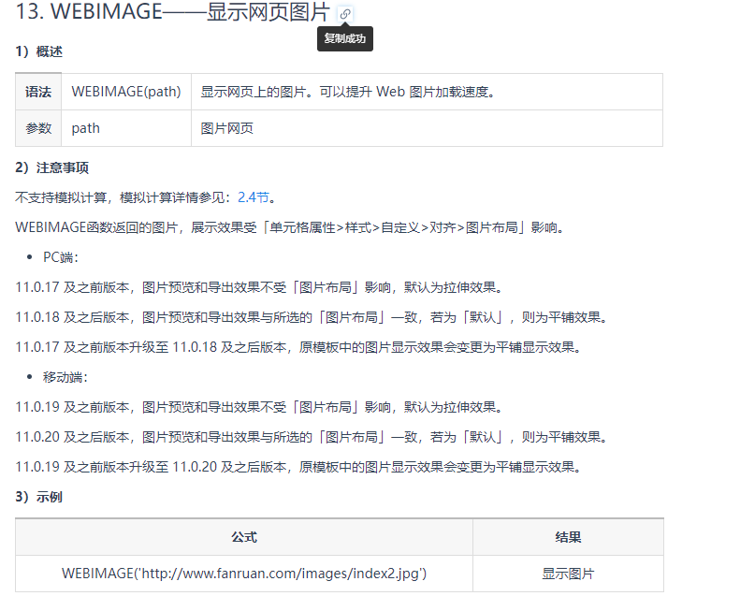Click the WEBIMAGE(path) syntax cell
Image resolution: width=740 pixels, height=596 pixels.
[126, 92]
